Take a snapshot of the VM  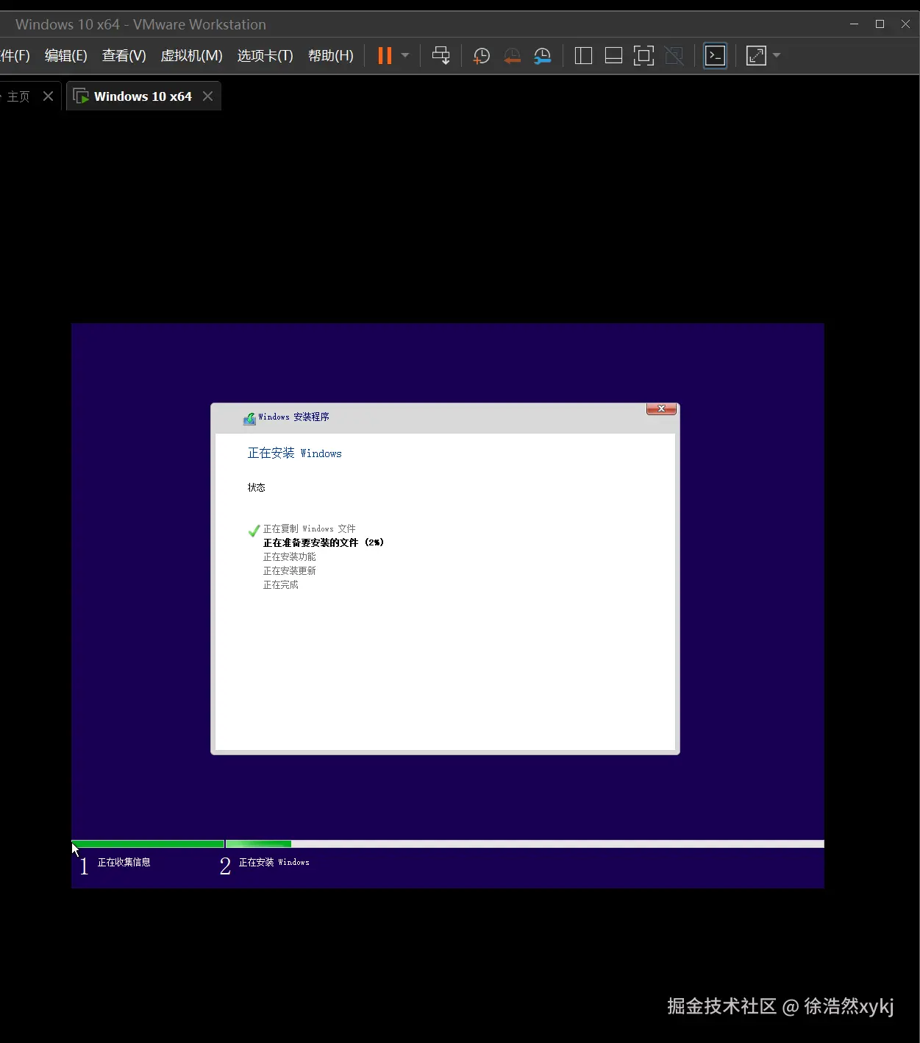click(482, 56)
